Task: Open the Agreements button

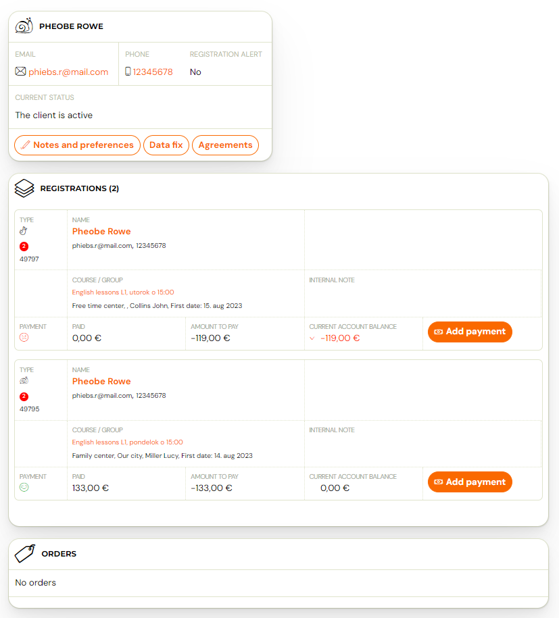Action: click(x=225, y=145)
